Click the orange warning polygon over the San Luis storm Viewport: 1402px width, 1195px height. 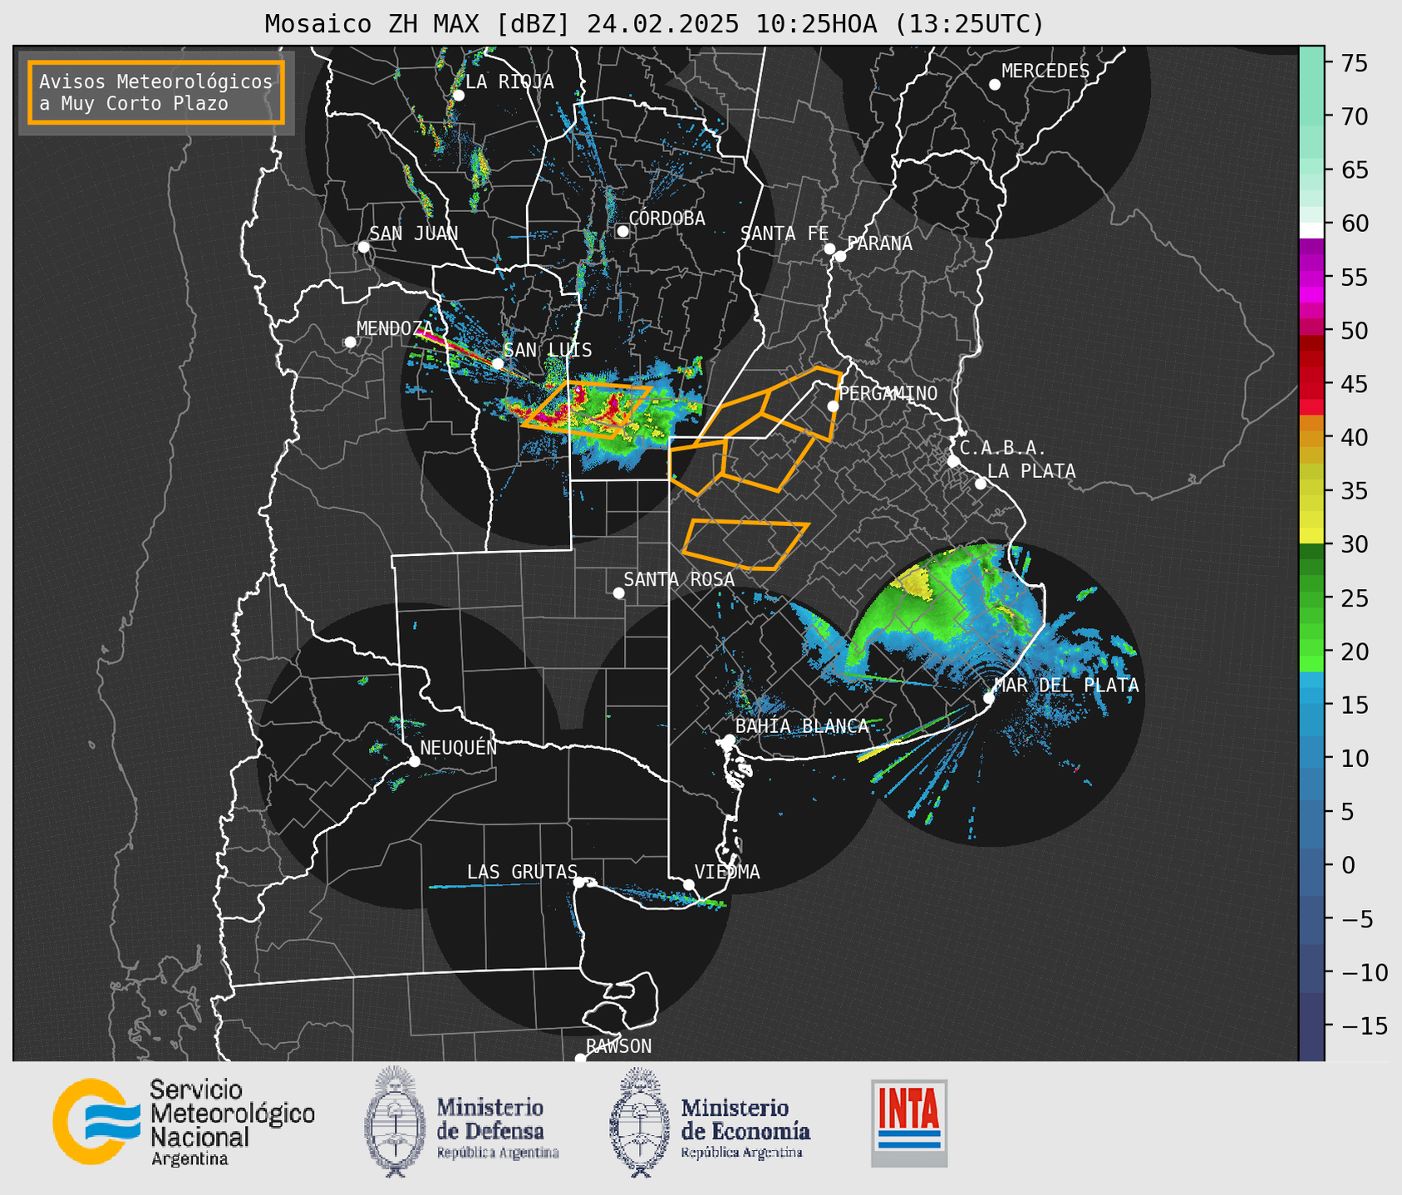pyautogui.click(x=586, y=408)
